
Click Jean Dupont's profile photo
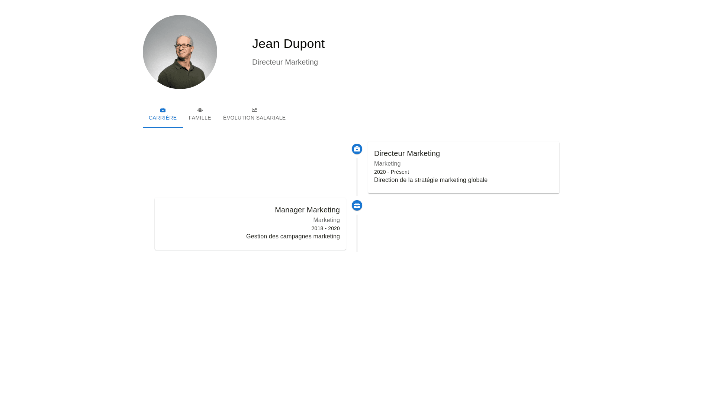coord(180,52)
